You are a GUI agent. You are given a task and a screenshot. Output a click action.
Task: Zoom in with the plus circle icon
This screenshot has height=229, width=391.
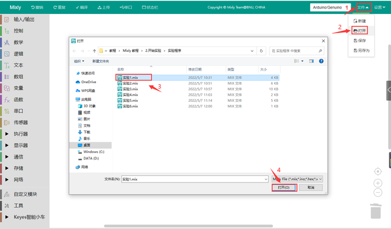click(x=378, y=183)
